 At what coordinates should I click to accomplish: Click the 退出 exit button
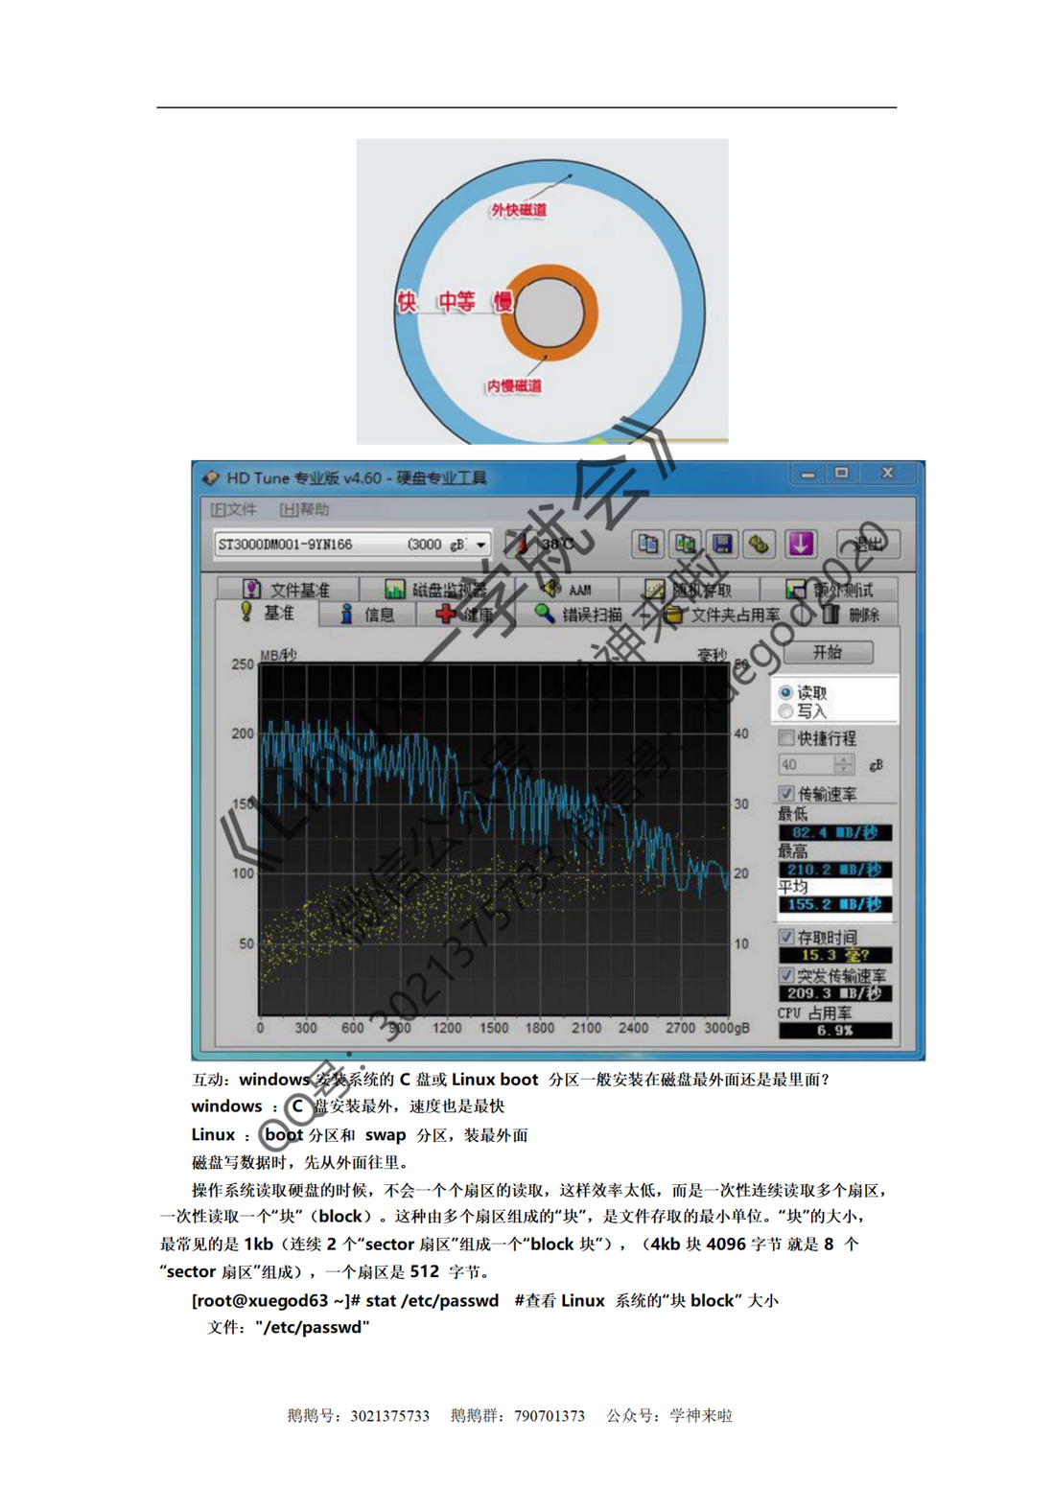click(868, 545)
